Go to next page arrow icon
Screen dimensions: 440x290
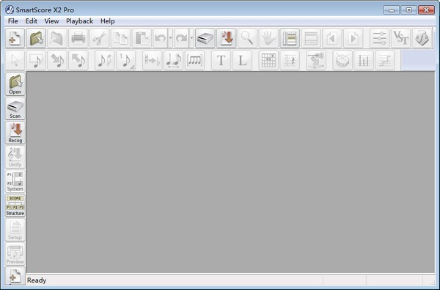(x=353, y=38)
